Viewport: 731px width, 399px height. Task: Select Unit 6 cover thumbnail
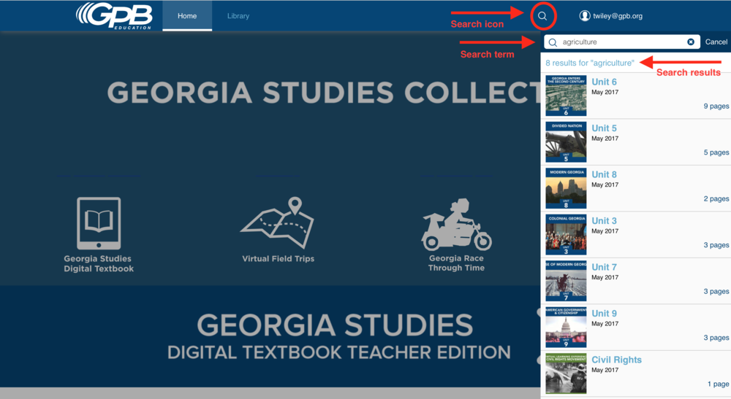566,96
